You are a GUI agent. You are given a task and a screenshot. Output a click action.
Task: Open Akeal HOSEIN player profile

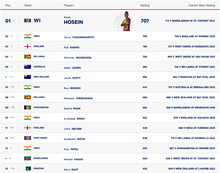pyautogui.click(x=73, y=20)
